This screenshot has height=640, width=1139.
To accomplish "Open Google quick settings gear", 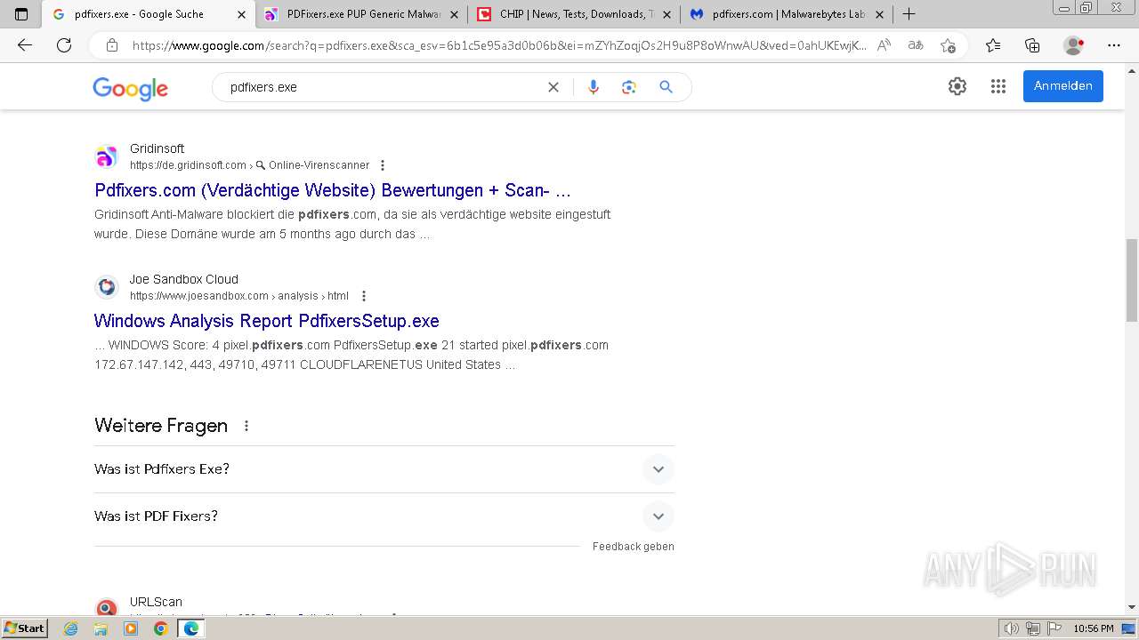I will pos(957,86).
